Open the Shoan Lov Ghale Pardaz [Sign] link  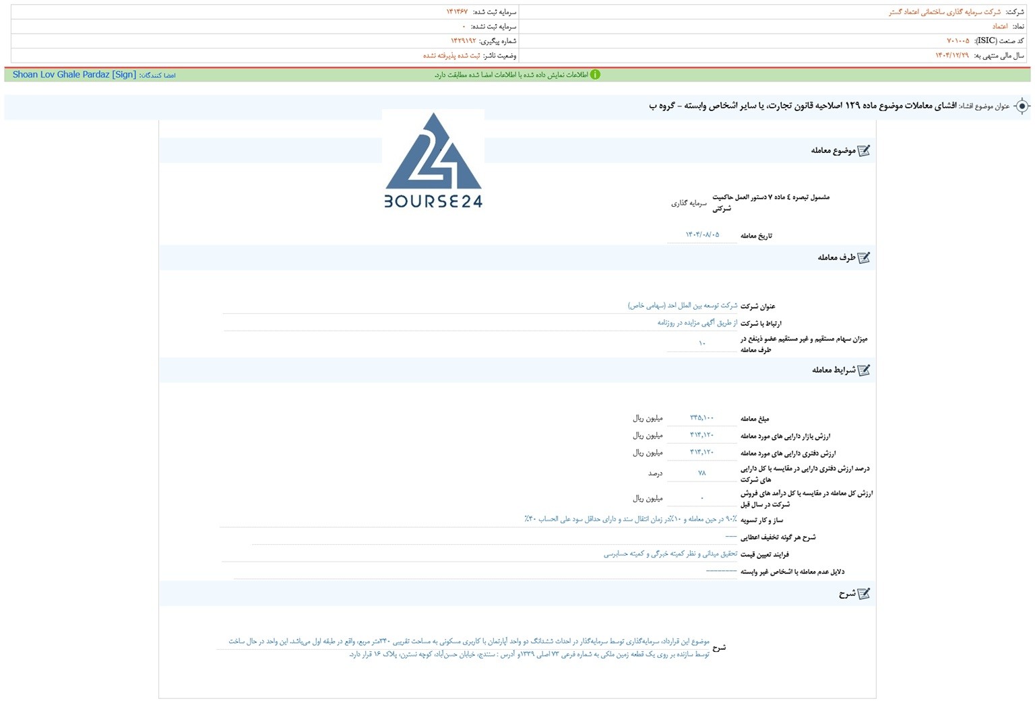tap(74, 75)
